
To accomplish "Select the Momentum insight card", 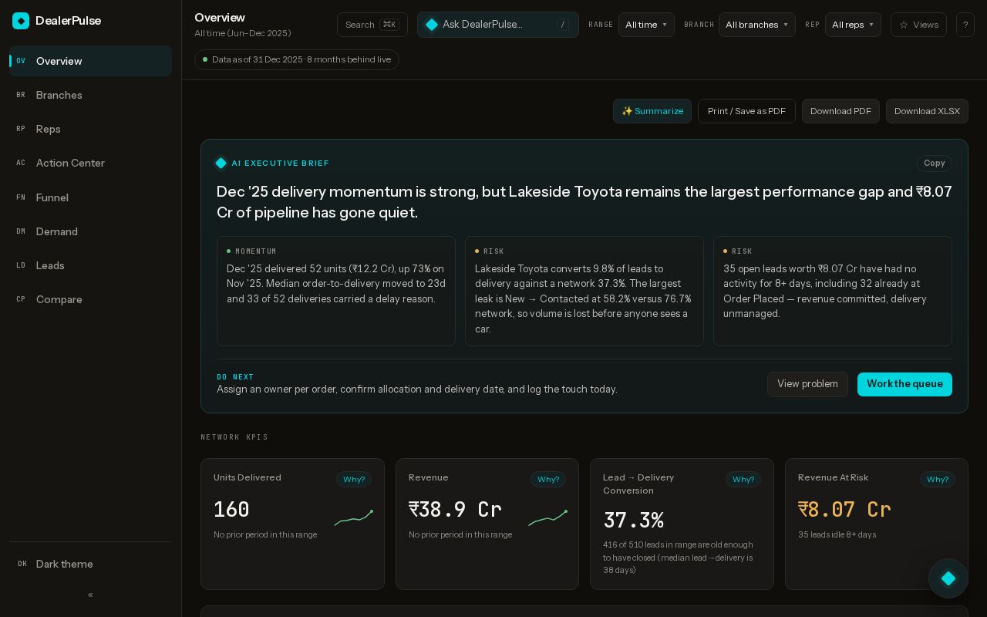I will [336, 292].
